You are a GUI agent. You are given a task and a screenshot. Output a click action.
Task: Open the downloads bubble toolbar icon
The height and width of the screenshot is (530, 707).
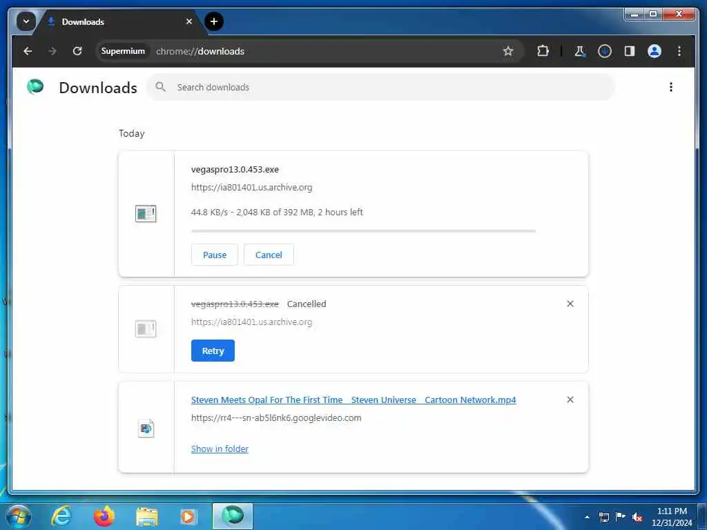[605, 51]
